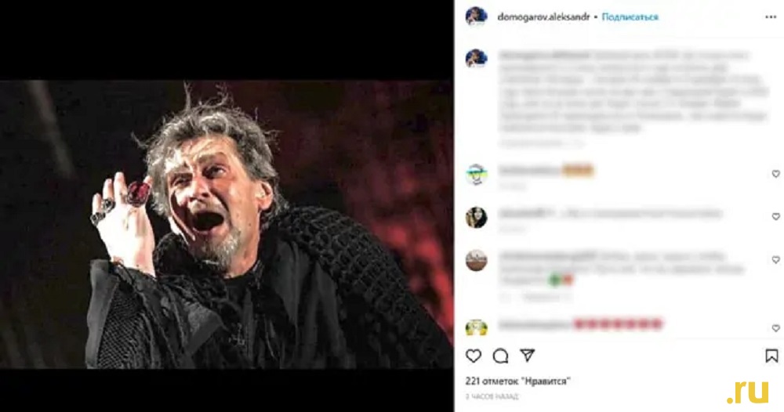Like the post with the heart icon
This screenshot has height=412, width=784.
coord(473,356)
